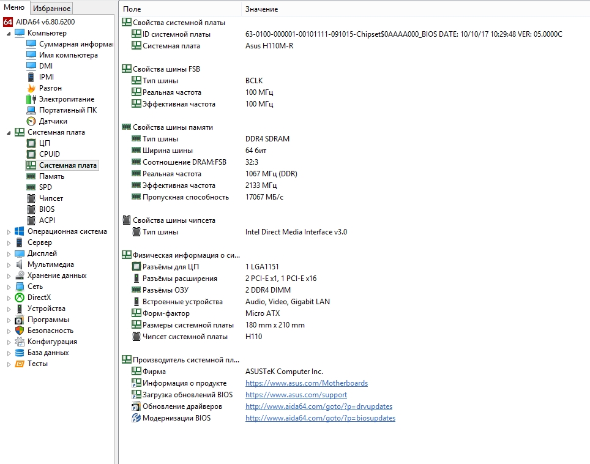Image resolution: width=590 pixels, height=464 pixels.
Task: Expand the Устройства node
Action: pos(9,309)
